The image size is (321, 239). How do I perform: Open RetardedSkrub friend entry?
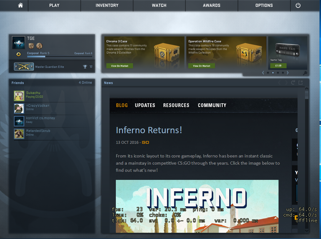pyautogui.click(x=52, y=134)
